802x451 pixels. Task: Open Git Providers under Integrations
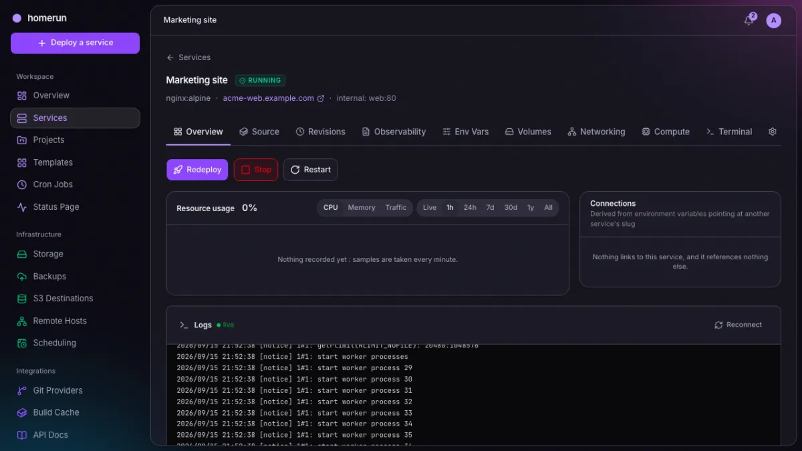click(75, 390)
